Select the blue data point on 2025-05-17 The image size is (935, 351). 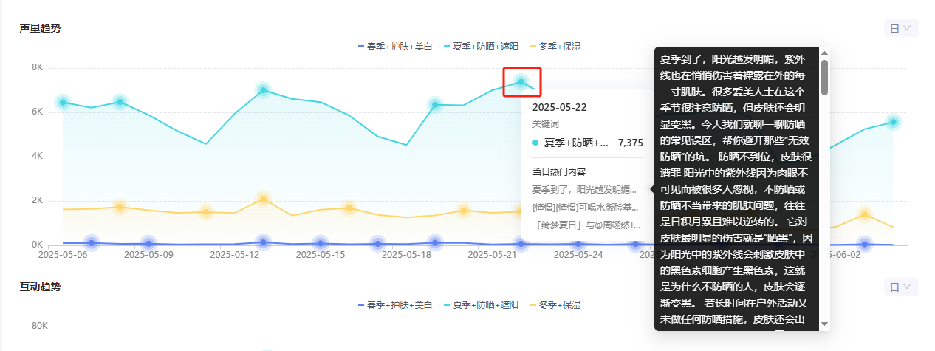pyautogui.click(x=377, y=243)
